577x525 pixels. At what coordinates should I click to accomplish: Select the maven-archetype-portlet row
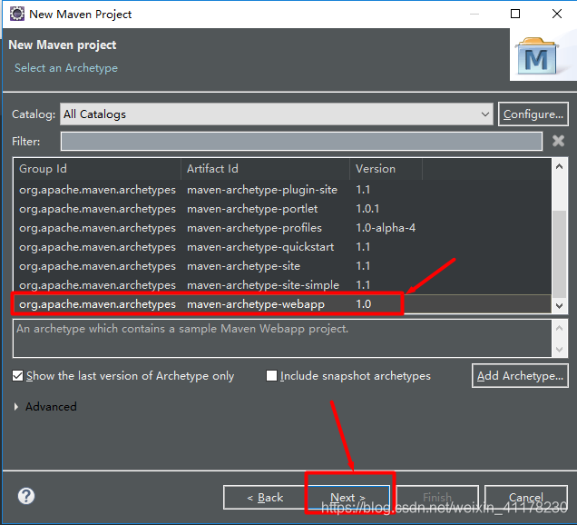(x=283, y=209)
